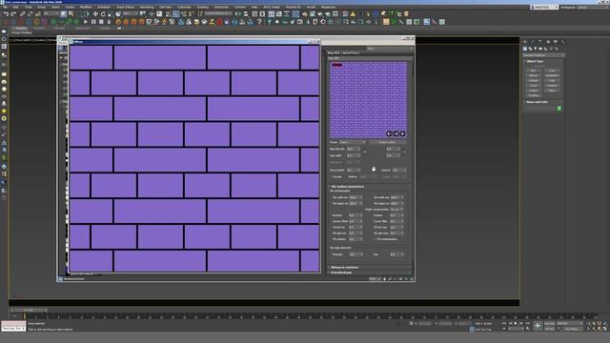
Task: Toggle Window/Crossing selection mode
Action: (87, 14)
